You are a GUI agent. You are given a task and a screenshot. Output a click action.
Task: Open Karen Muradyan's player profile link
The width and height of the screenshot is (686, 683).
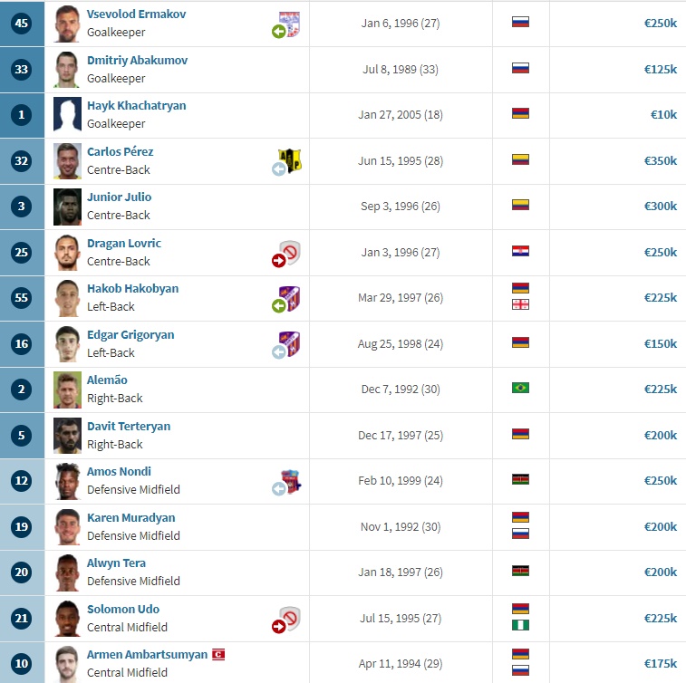(130, 517)
